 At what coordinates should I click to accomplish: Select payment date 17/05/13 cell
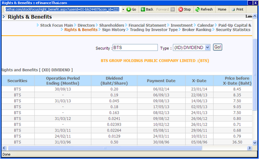[161, 107]
